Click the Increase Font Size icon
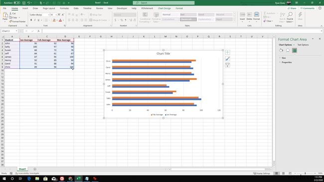 pos(59,14)
